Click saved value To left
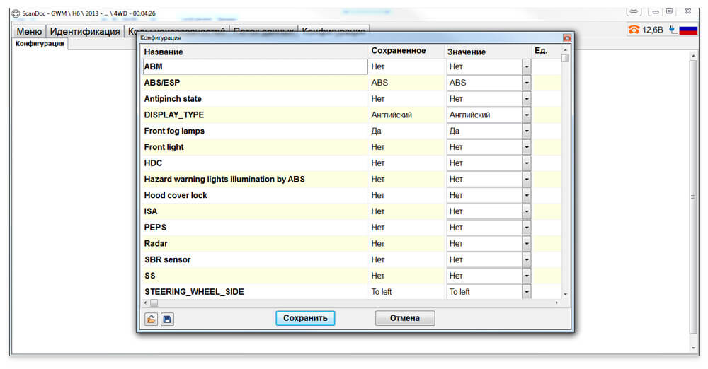Image resolution: width=708 pixels, height=369 pixels. point(381,292)
